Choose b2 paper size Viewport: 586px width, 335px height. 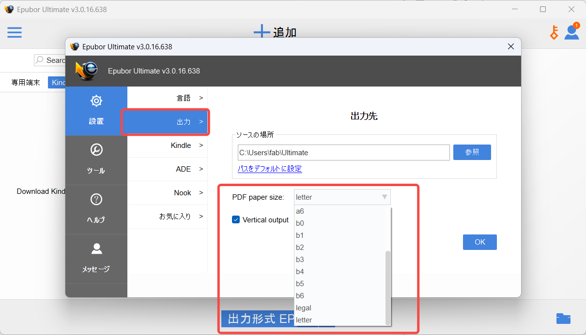pyautogui.click(x=339, y=248)
